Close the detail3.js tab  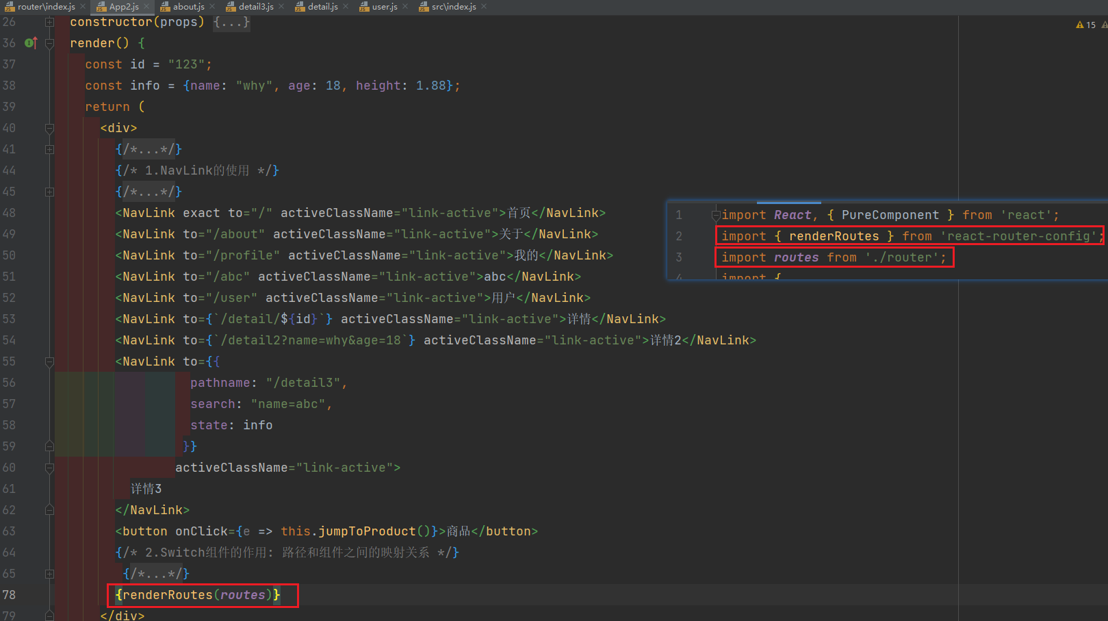281,7
